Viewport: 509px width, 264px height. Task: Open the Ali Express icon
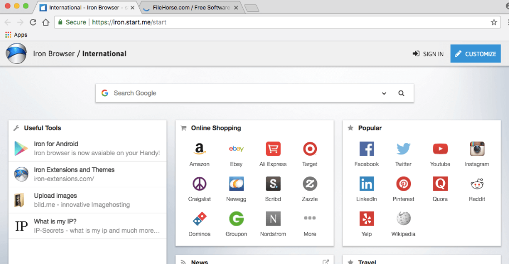pyautogui.click(x=273, y=149)
